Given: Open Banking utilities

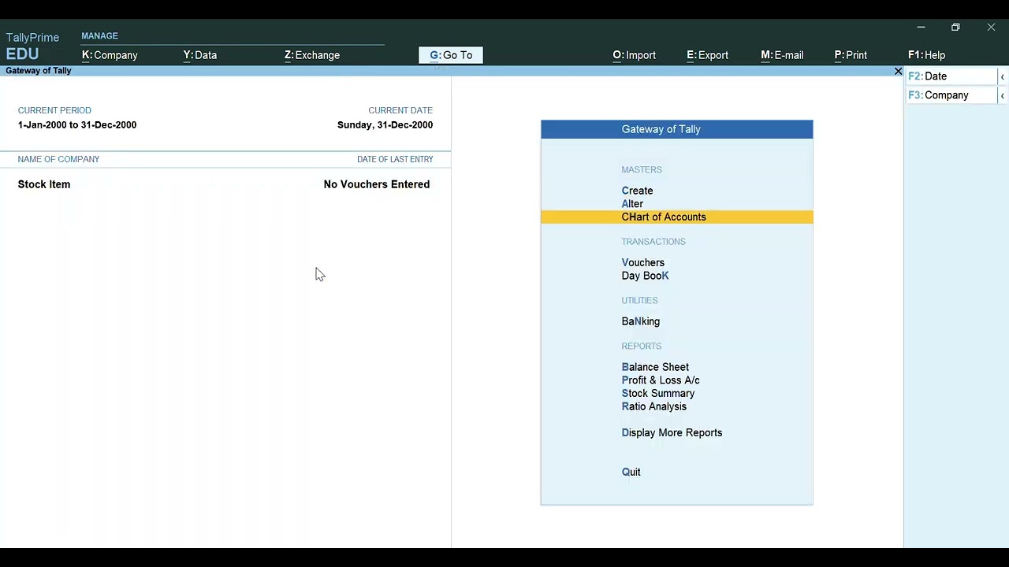Looking at the screenshot, I should tap(641, 322).
